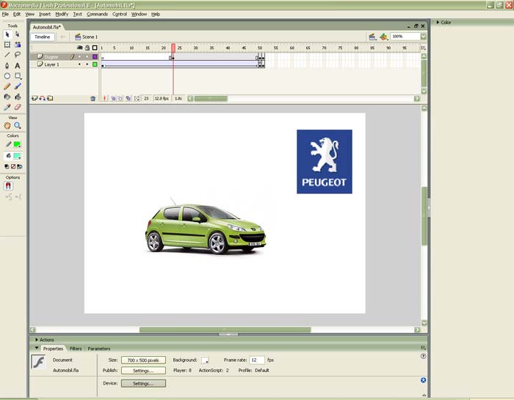Toggle Snap to Objects magnet option
Image resolution: width=514 pixels, height=400 pixels.
(x=8, y=186)
